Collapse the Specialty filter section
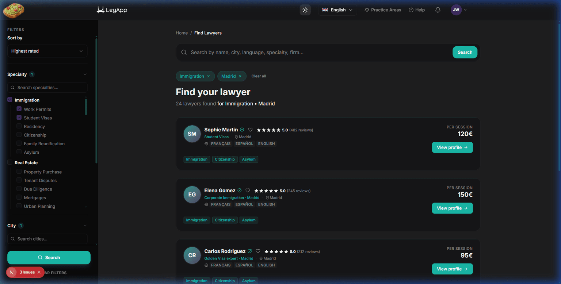This screenshot has width=561, height=284. click(85, 74)
